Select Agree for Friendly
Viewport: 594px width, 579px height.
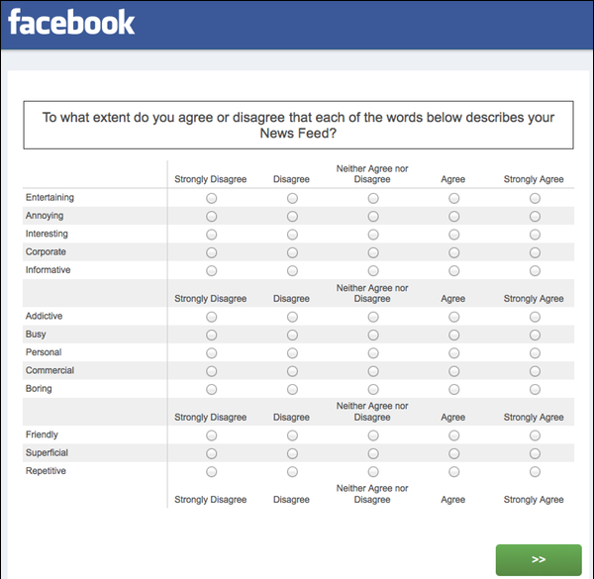point(453,435)
